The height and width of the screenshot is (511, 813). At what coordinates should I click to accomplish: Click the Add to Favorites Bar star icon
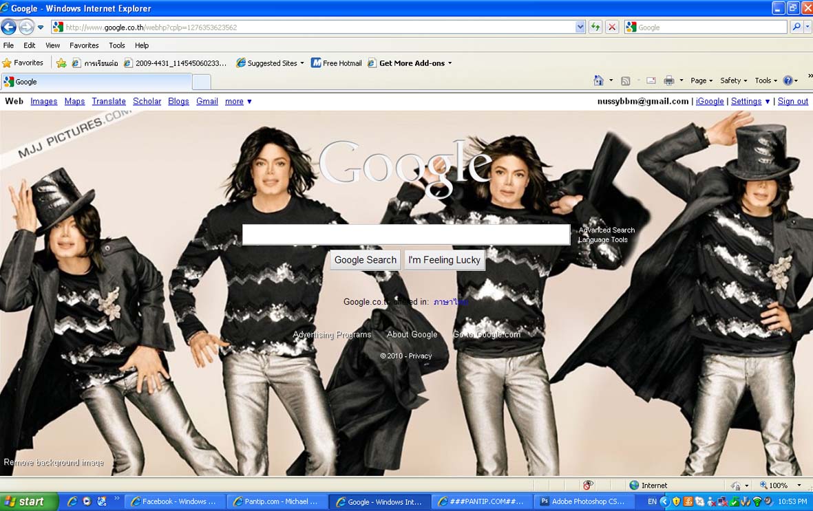tap(61, 63)
